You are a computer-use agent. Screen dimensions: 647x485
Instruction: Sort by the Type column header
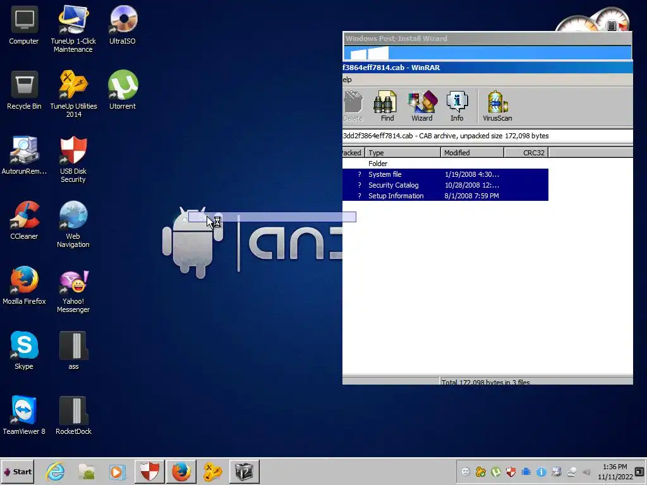click(402, 153)
